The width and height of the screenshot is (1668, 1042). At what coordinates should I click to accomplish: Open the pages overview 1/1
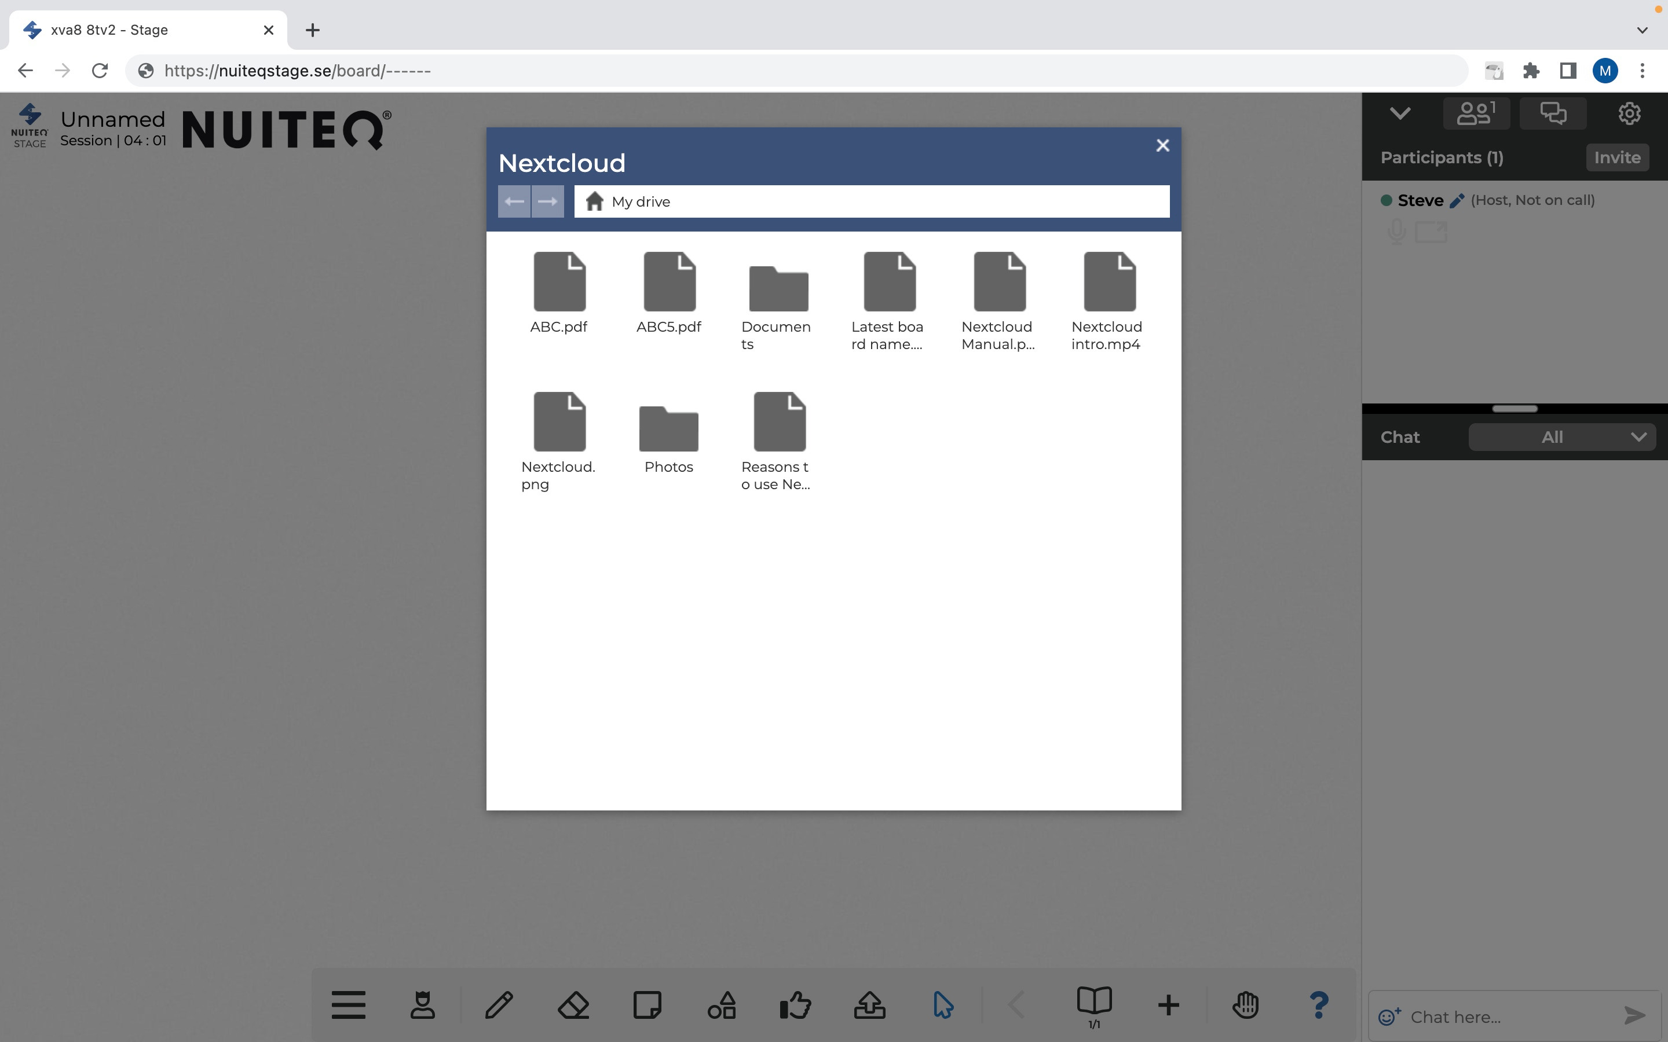(1095, 1007)
